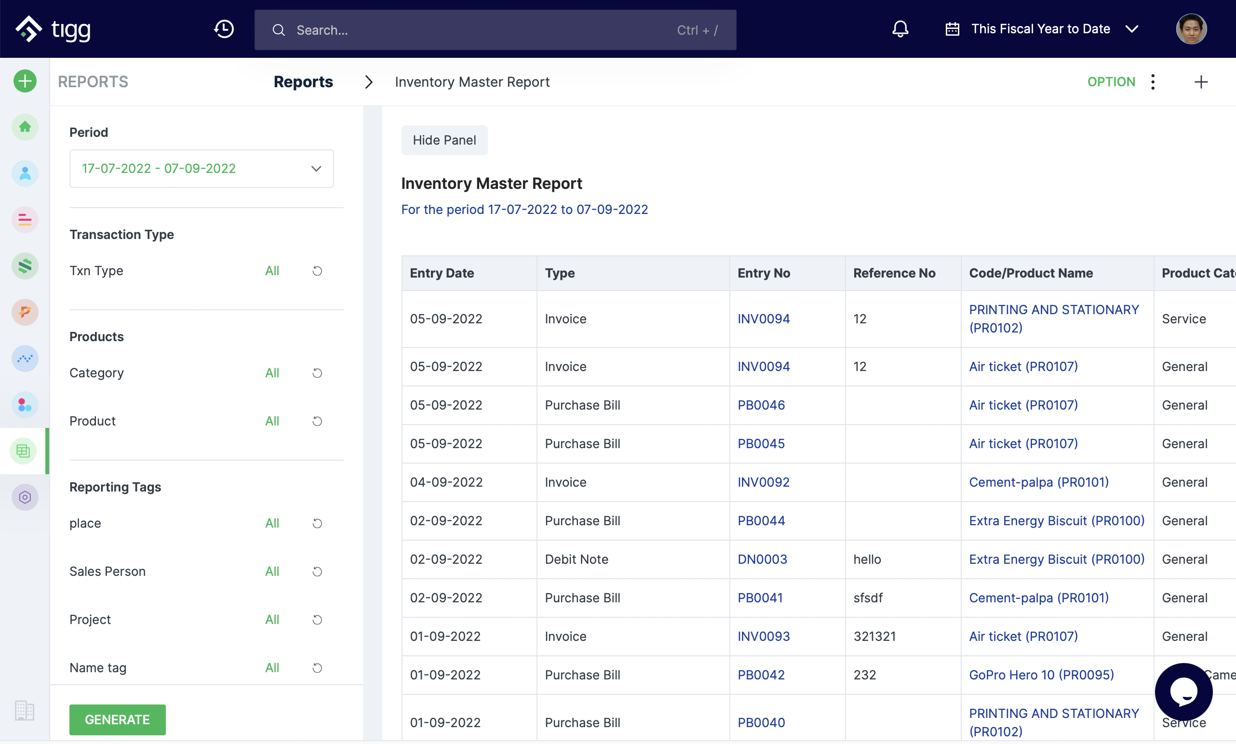Screen dimensions: 1236x744
Task: Open the settings hexagon sidebar icon
Action: [x=25, y=497]
